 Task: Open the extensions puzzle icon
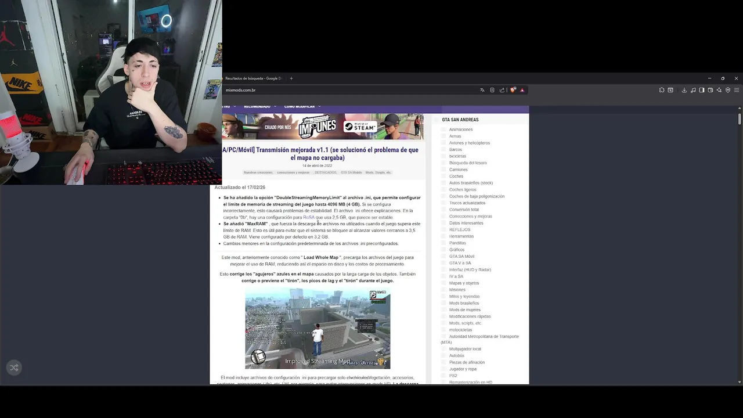[x=662, y=90]
